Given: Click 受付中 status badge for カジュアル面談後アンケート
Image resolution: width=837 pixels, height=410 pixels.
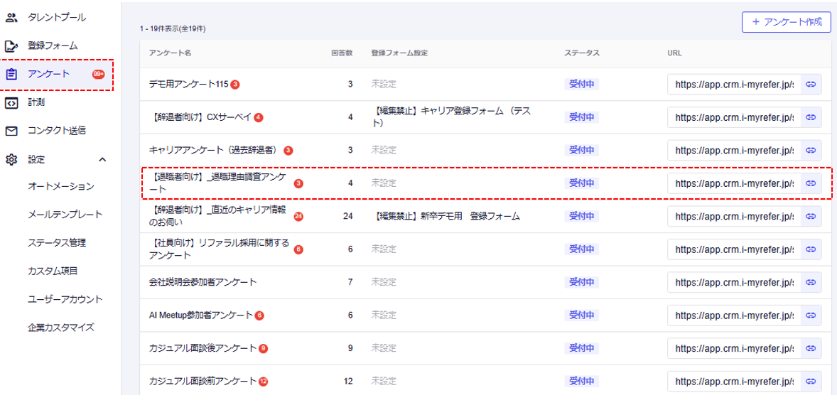Looking at the screenshot, I should pos(581,348).
